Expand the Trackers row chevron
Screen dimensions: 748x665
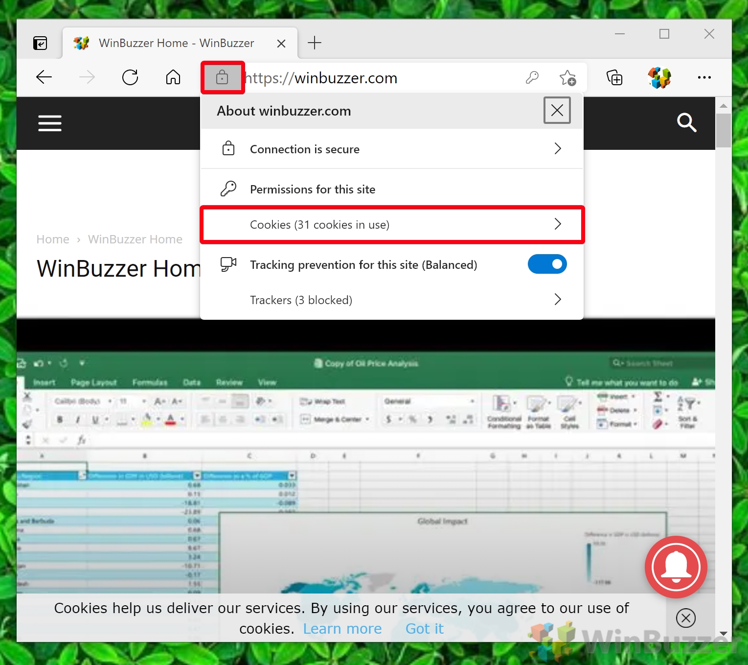(558, 300)
